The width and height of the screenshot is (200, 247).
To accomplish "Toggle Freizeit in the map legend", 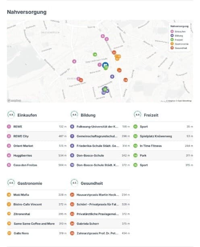I will coord(177,40).
